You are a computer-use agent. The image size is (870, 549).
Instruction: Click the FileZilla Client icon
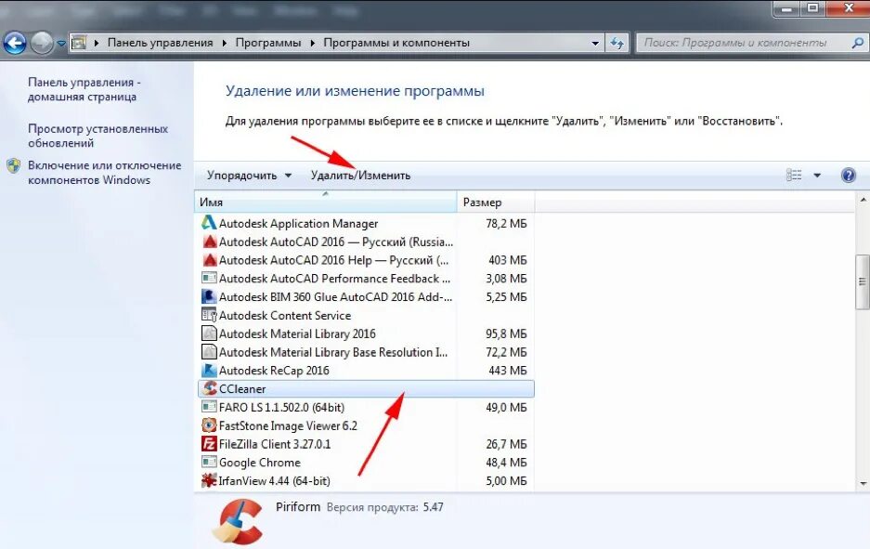point(209,444)
